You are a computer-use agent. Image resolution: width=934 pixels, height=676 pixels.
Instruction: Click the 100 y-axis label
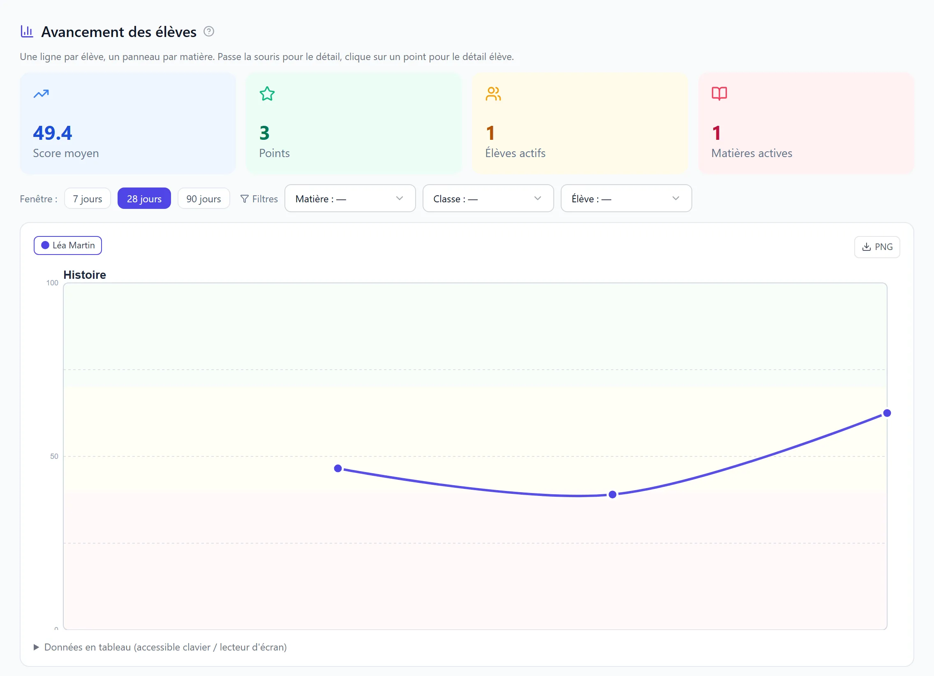52,283
